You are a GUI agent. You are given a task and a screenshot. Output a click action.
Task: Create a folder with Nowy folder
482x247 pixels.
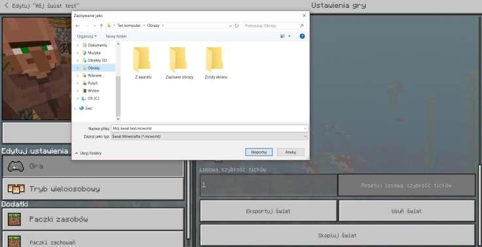[x=116, y=36]
